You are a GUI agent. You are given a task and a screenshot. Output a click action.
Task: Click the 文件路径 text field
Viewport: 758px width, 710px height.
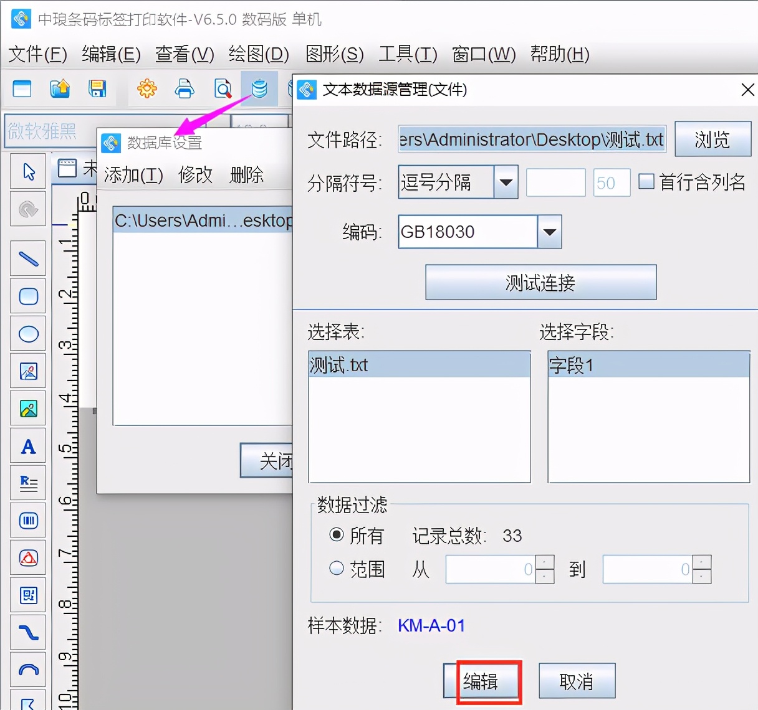click(532, 140)
